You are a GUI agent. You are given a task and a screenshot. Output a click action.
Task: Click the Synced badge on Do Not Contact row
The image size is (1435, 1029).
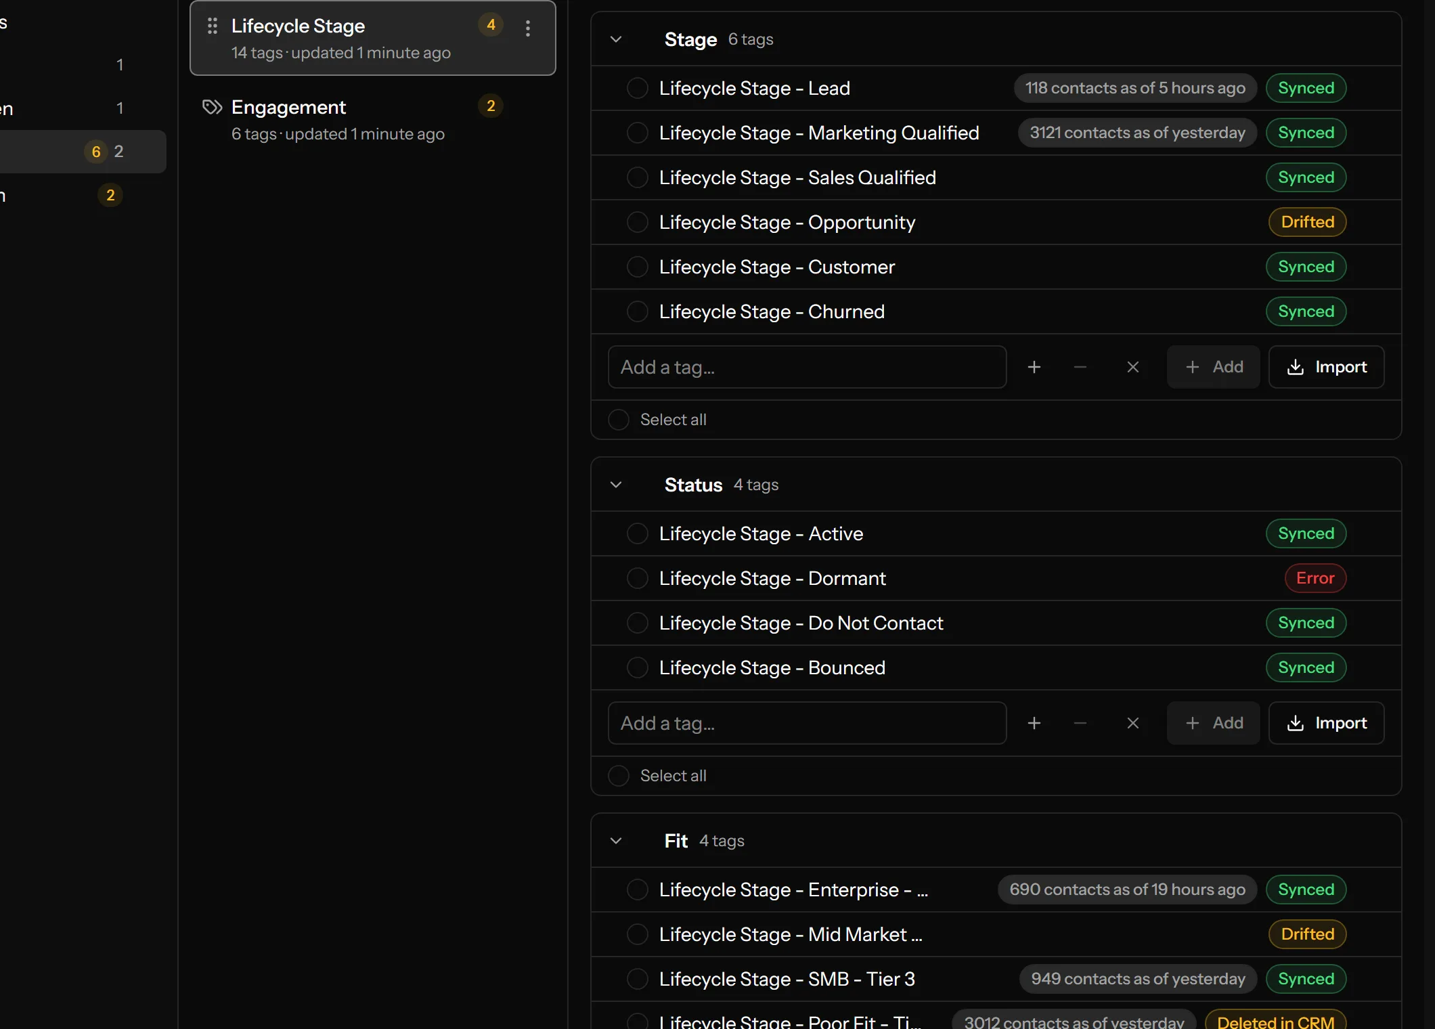tap(1306, 623)
